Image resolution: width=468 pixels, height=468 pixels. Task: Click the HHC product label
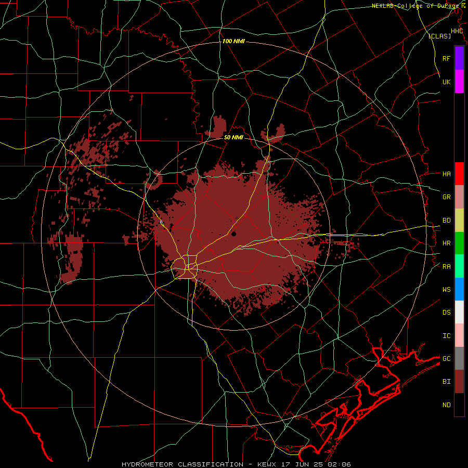pos(457,31)
